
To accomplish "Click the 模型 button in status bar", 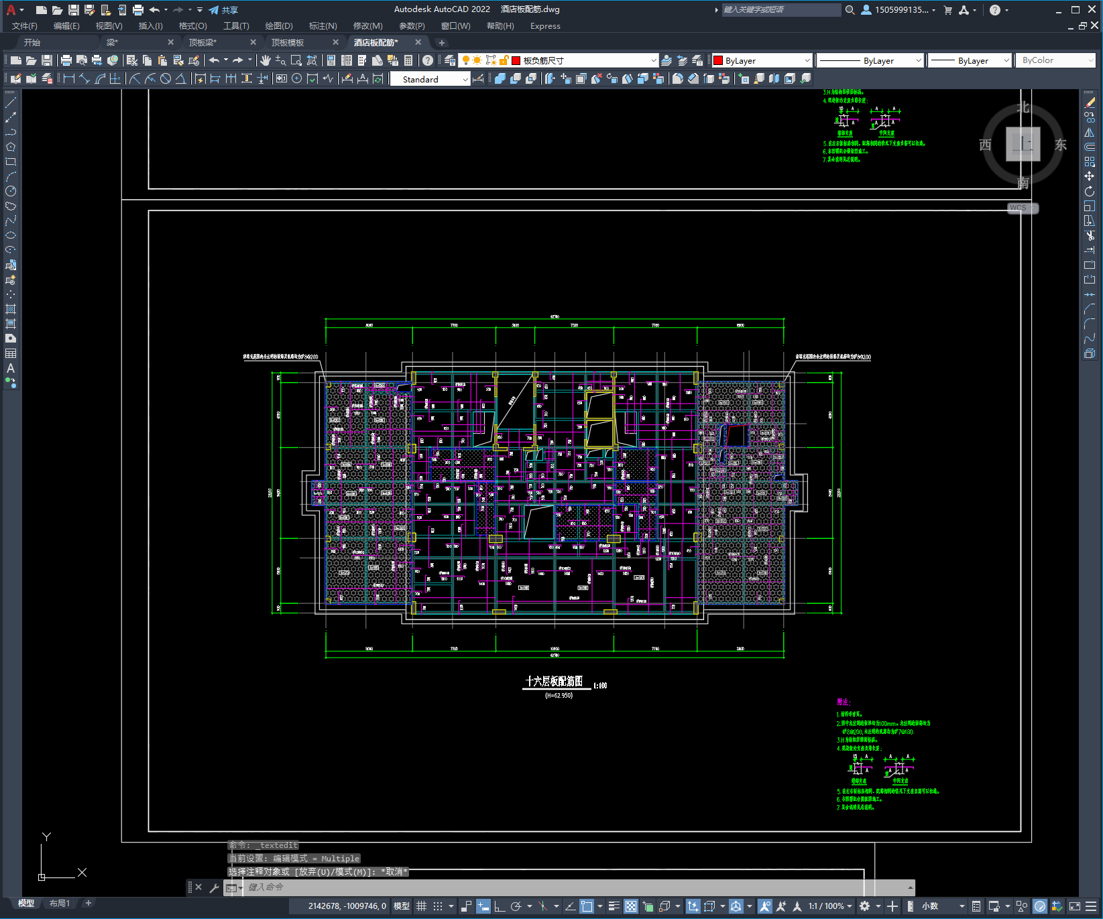I will 402,906.
